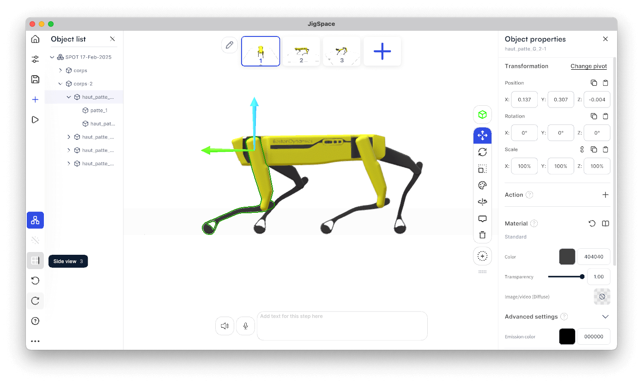Open the material library book icon
The height and width of the screenshot is (384, 643).
tap(606, 223)
